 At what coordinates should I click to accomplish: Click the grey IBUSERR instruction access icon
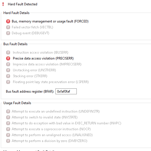coord(8,52)
